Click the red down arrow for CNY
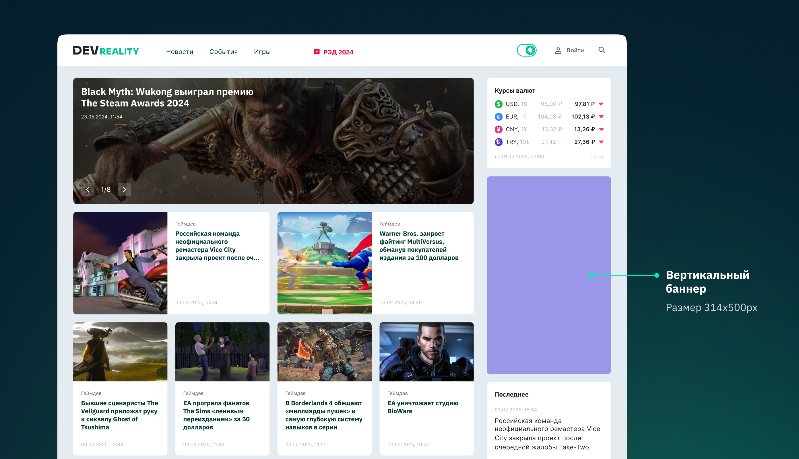The width and height of the screenshot is (799, 459). tap(601, 129)
